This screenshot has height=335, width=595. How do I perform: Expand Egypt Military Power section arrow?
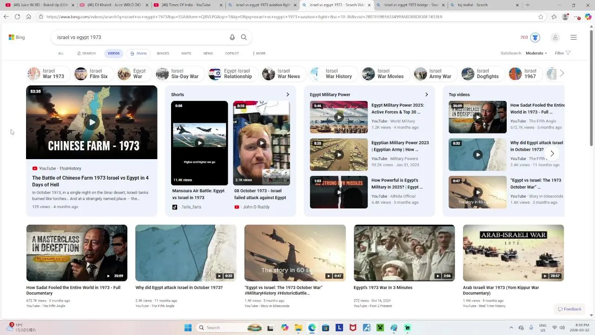point(426,94)
